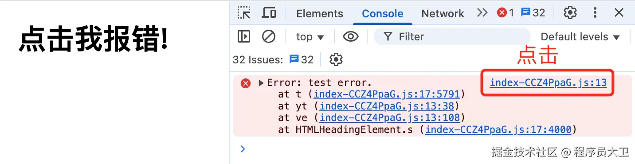Click the blue 32 messages badge in tab bar

[x=533, y=13]
